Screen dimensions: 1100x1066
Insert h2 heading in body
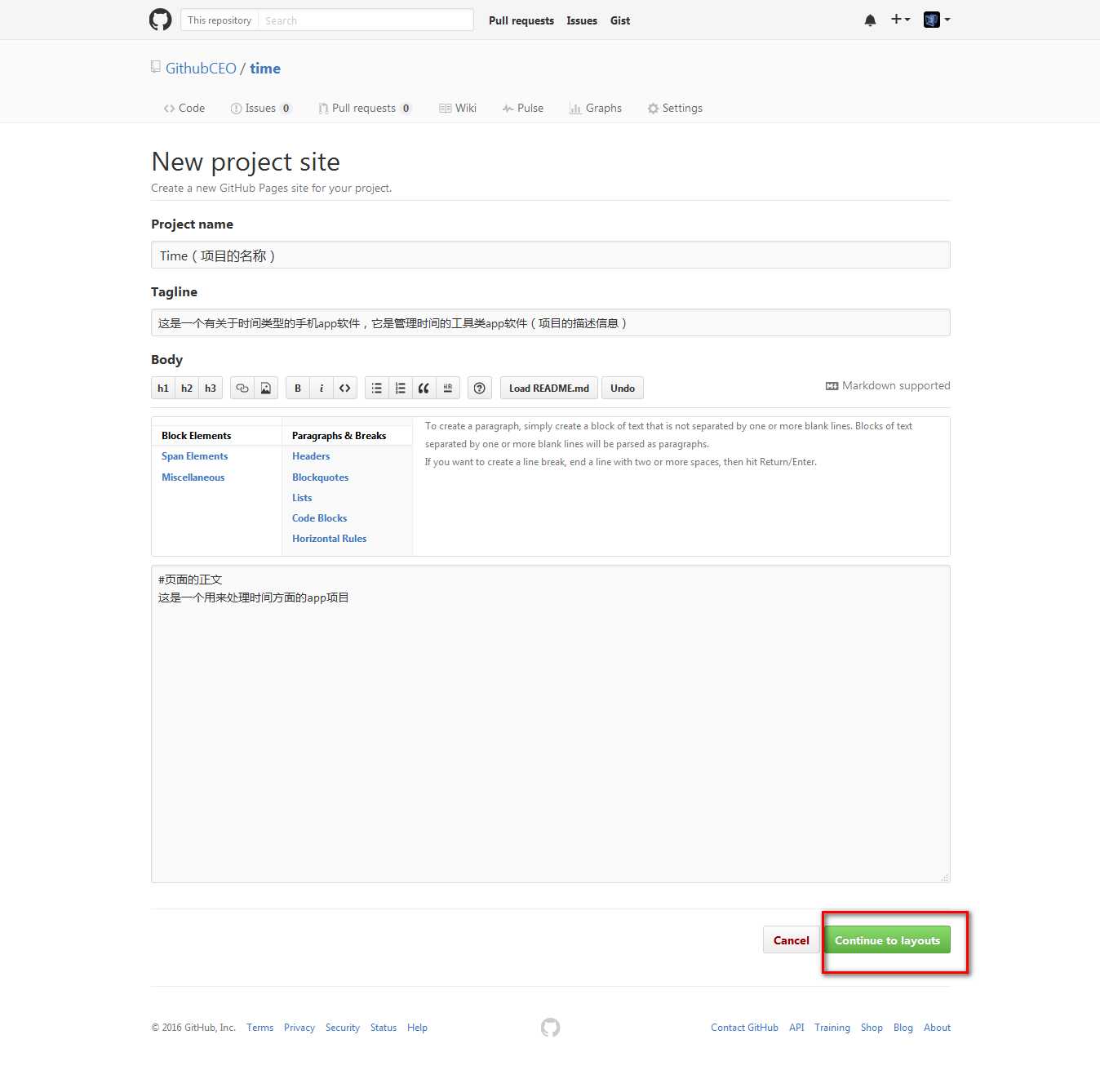tap(187, 388)
